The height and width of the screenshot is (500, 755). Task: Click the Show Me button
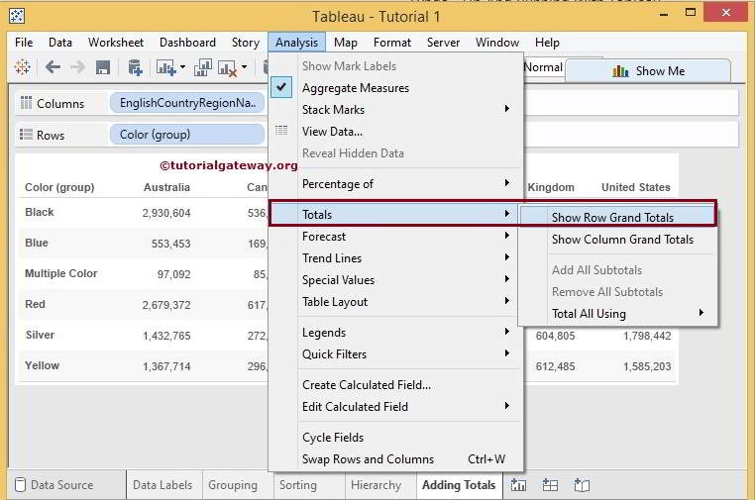pos(648,71)
